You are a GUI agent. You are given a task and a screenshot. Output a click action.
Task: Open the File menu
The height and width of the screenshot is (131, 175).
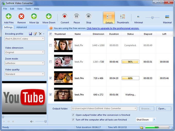pos(5,9)
